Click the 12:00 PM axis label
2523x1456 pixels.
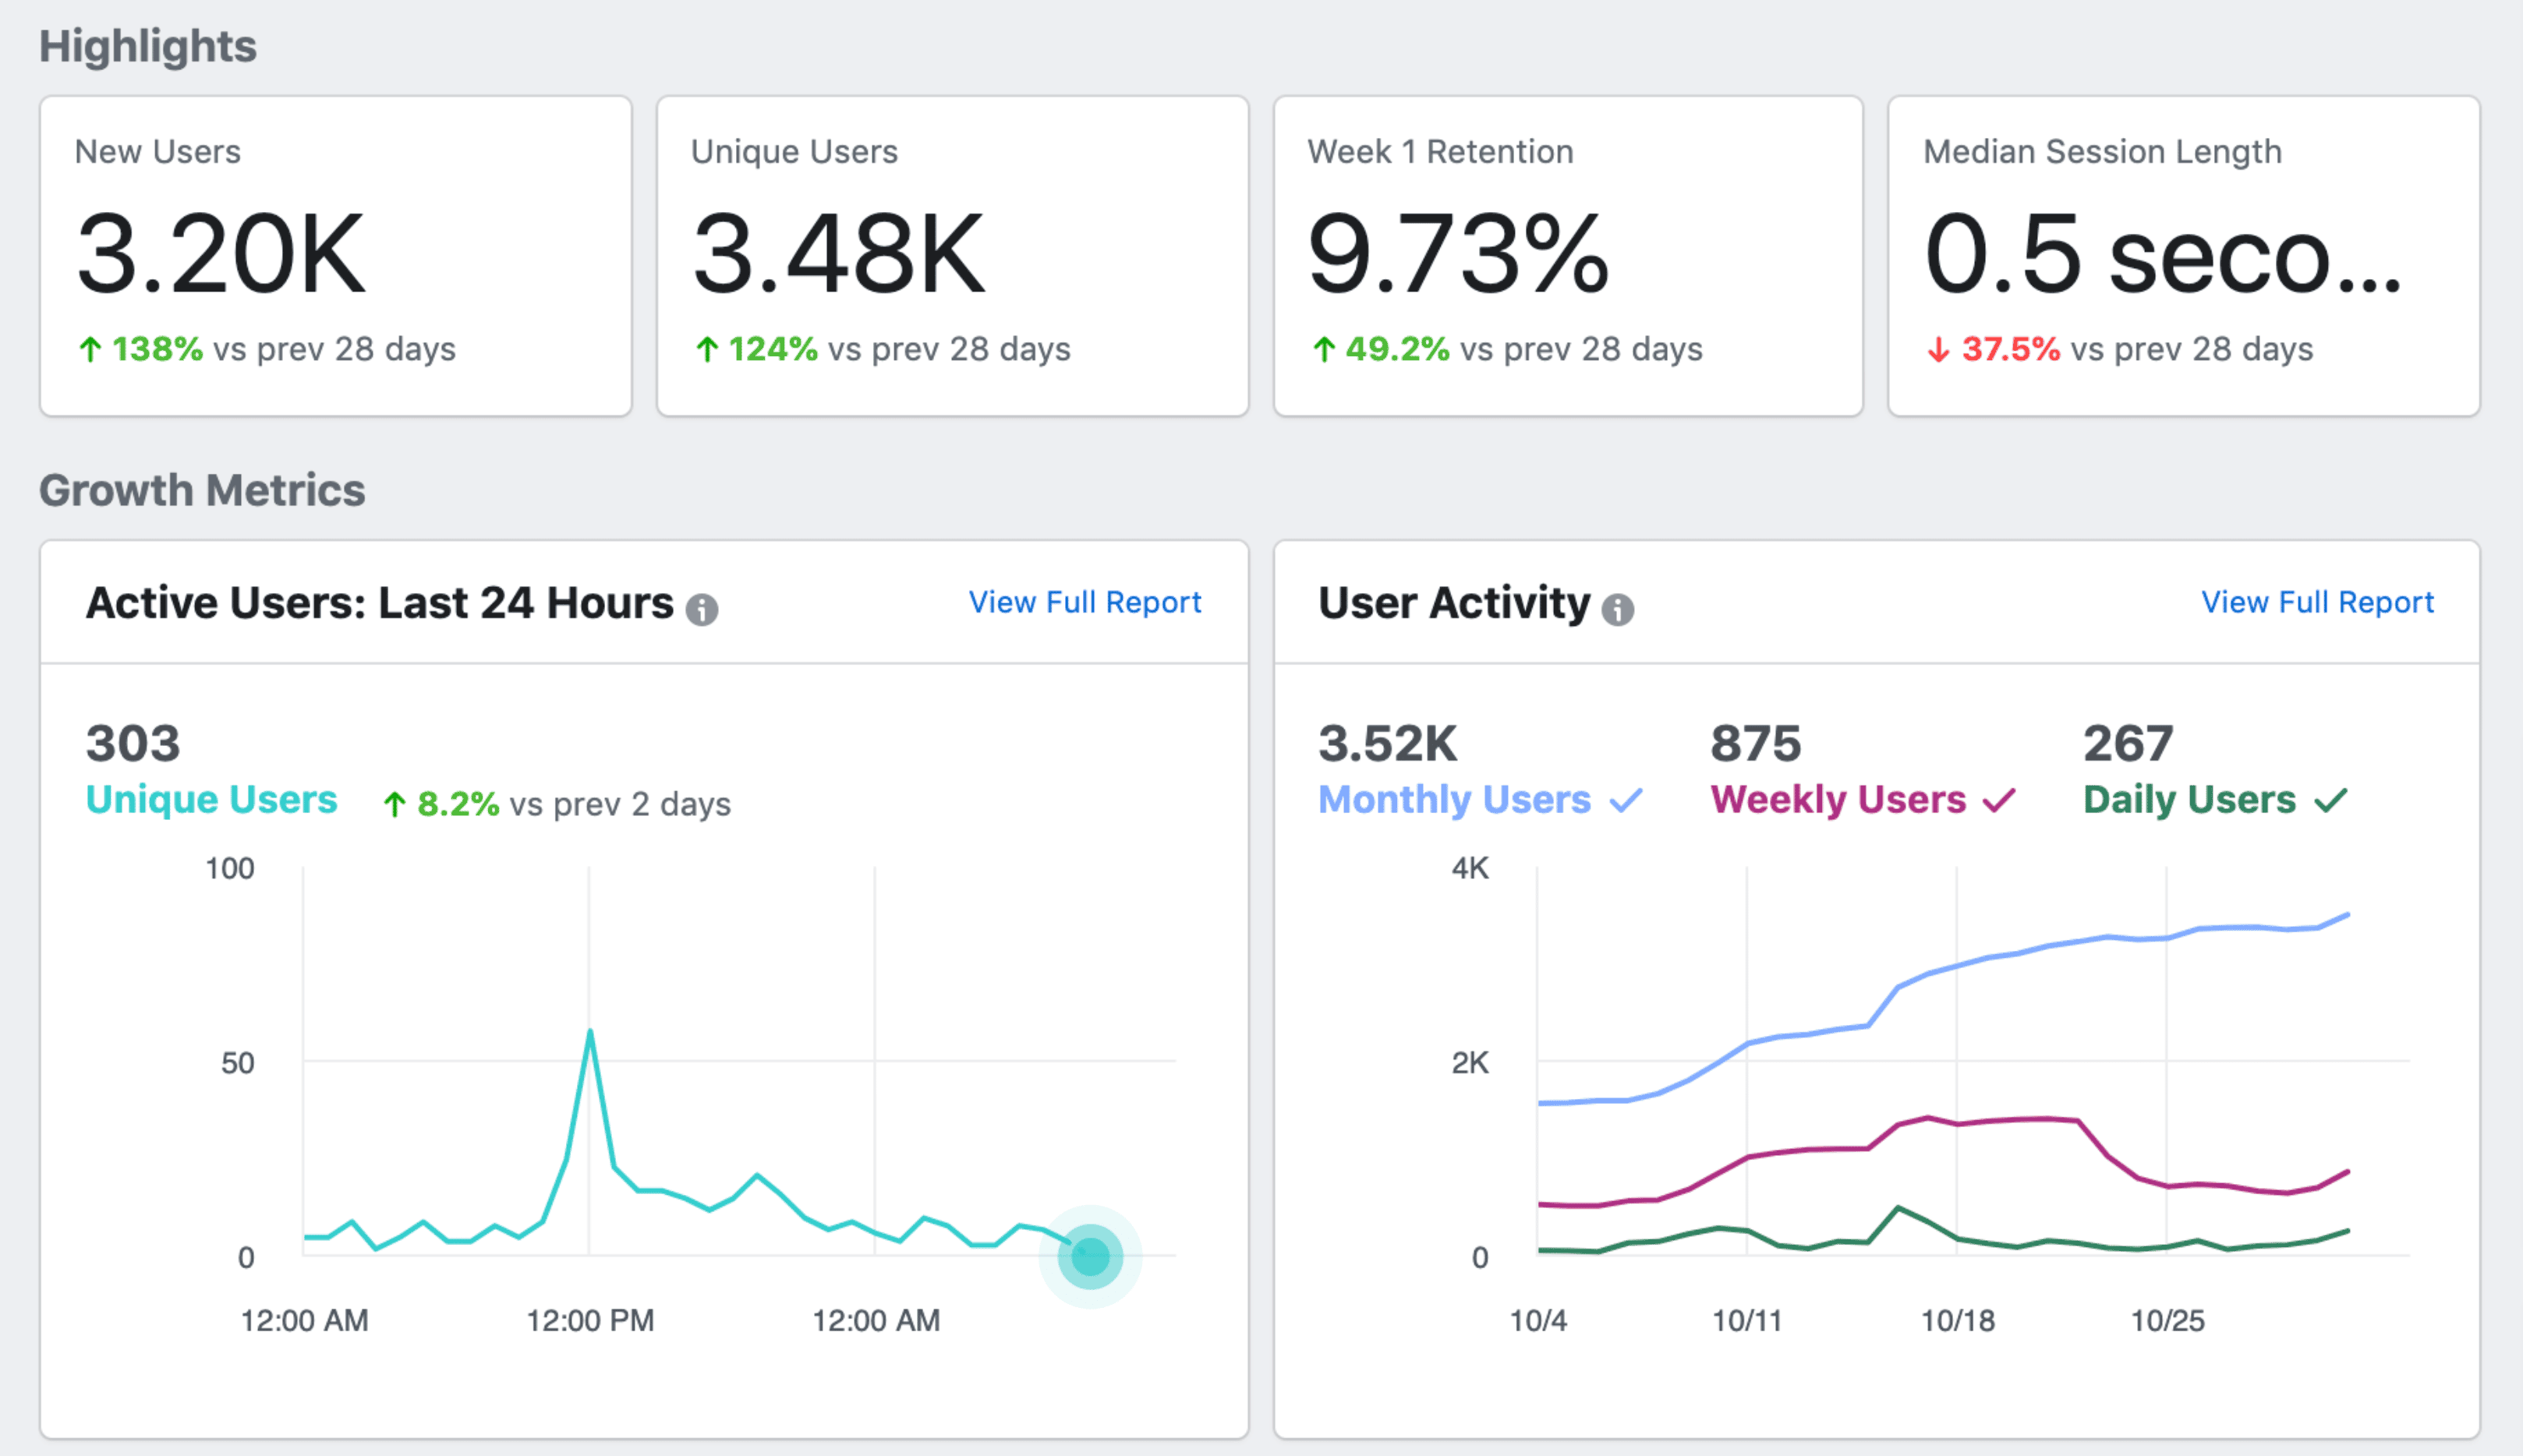tap(590, 1320)
